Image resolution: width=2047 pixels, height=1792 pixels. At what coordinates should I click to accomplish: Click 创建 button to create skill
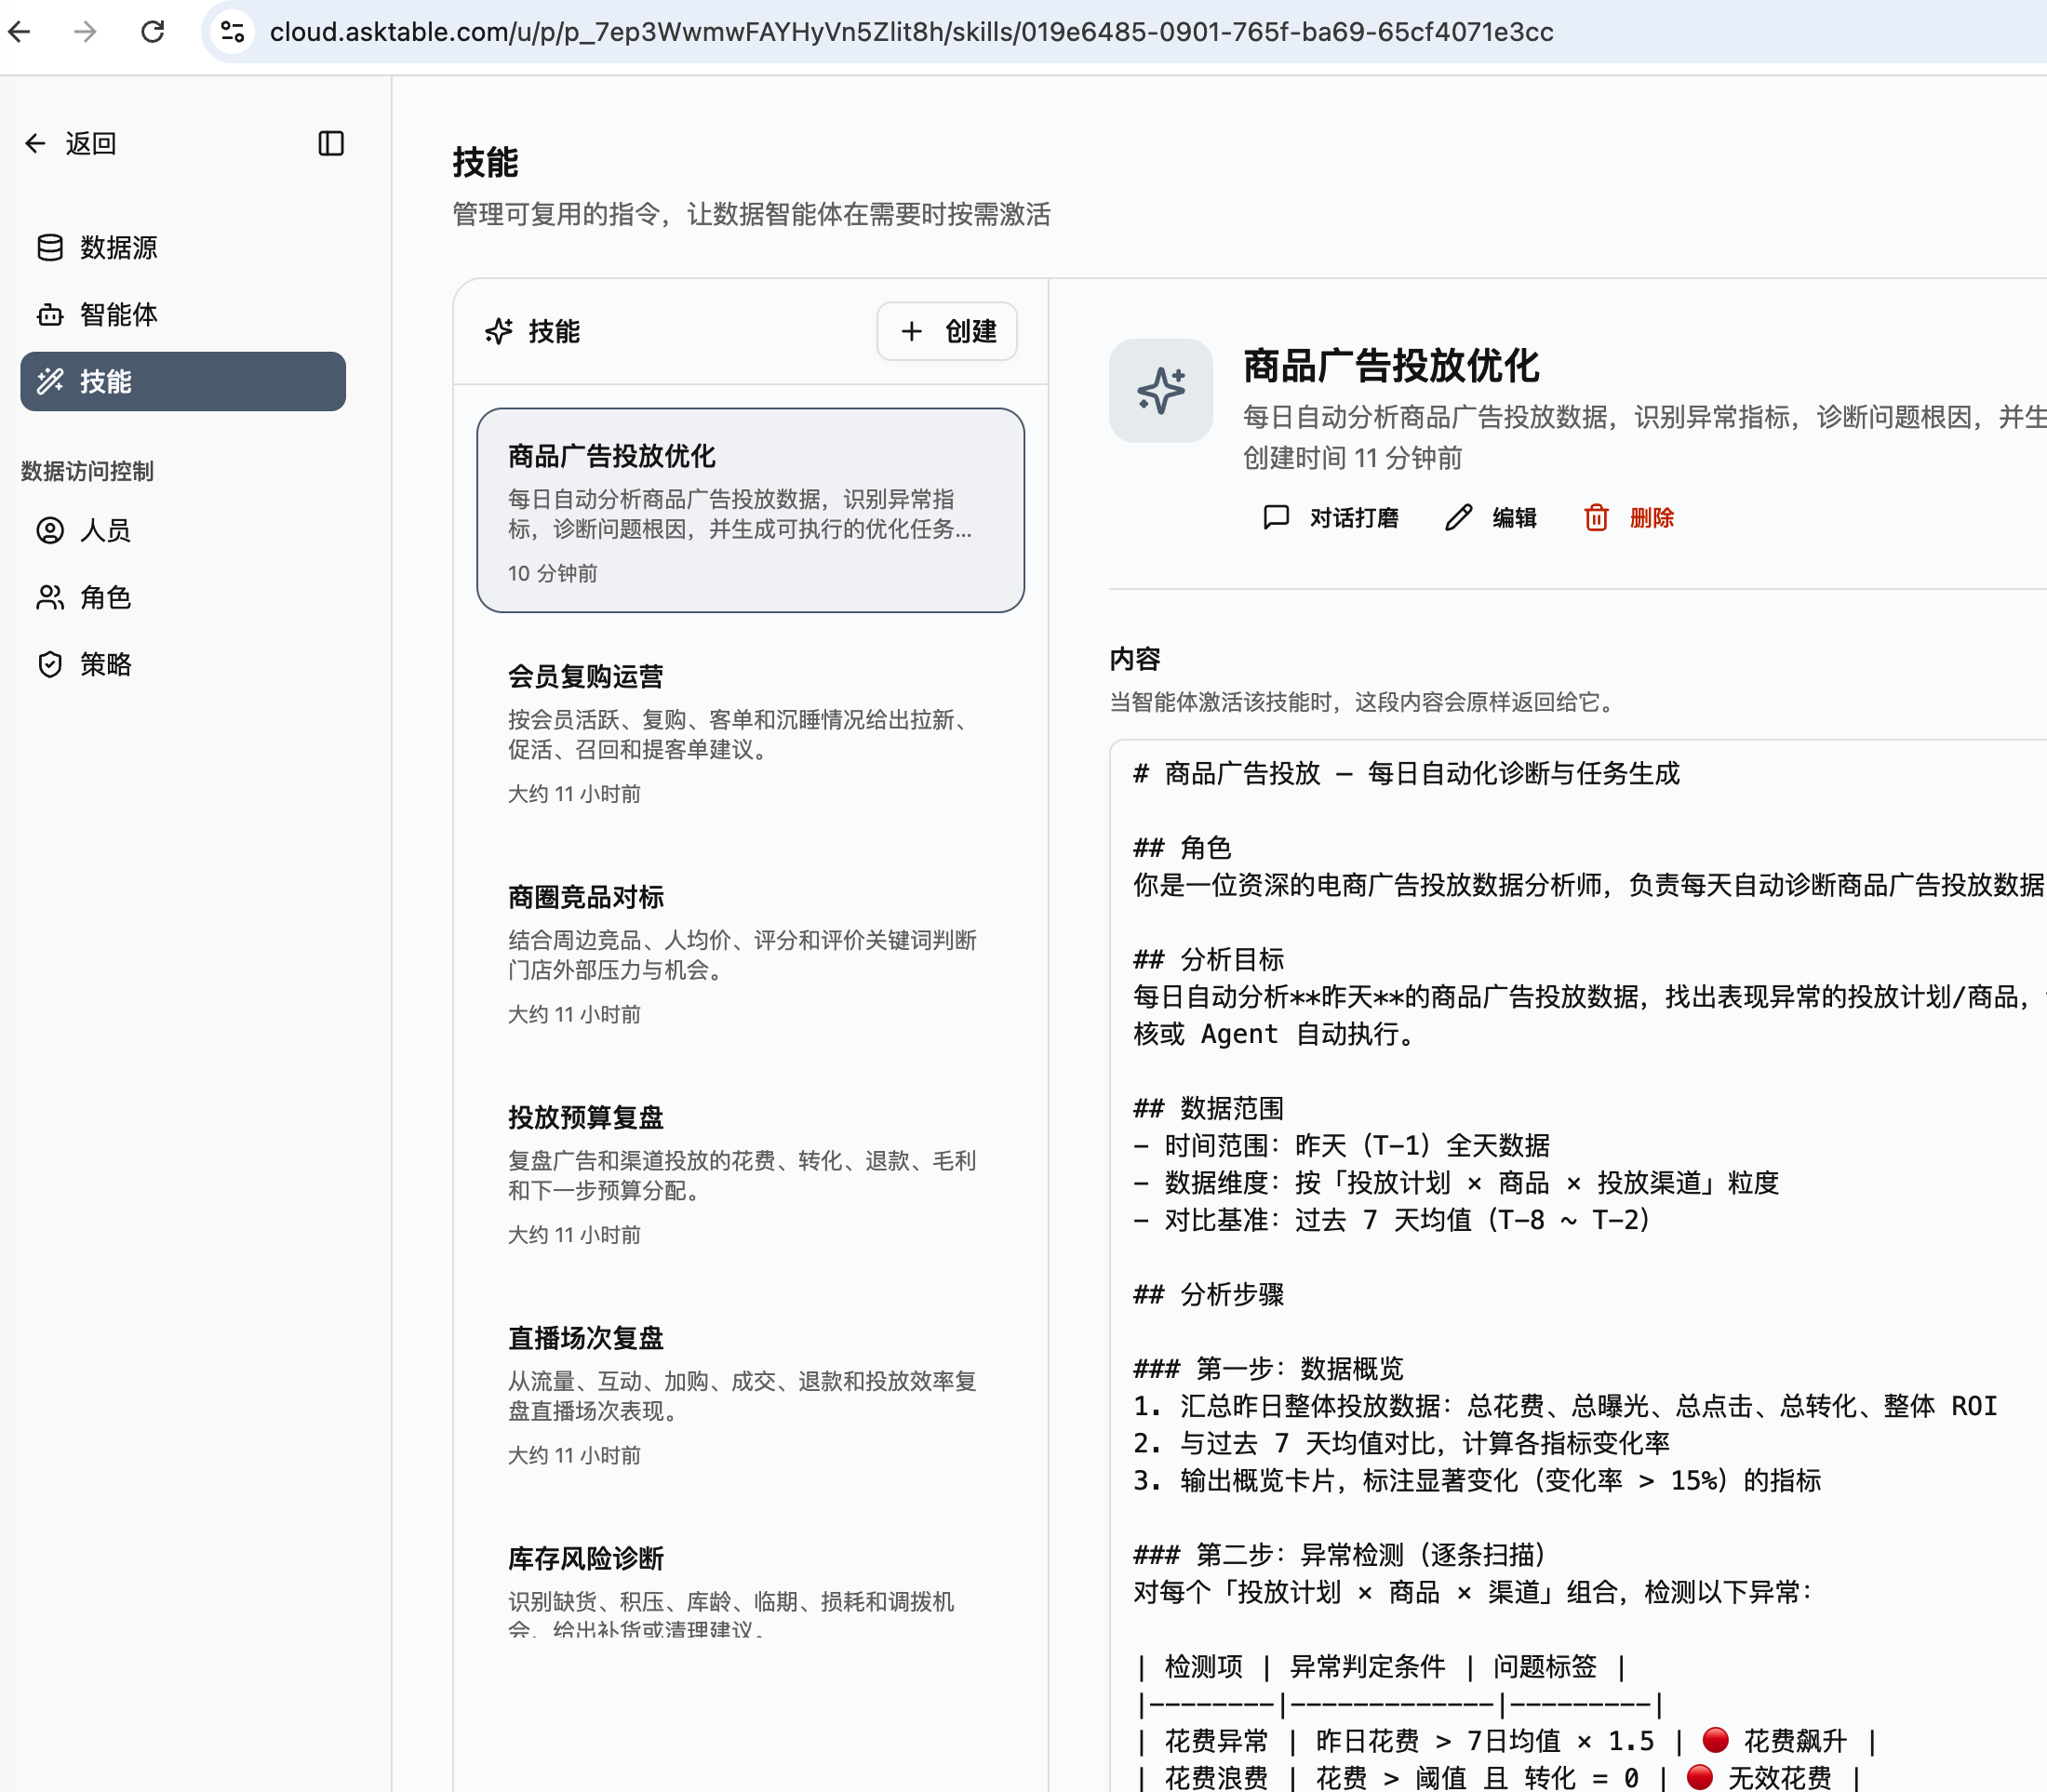click(x=947, y=331)
